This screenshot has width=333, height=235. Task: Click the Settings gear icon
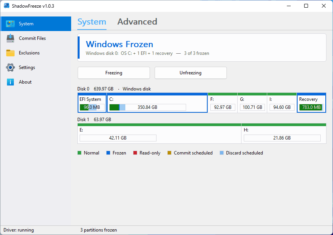[10, 67]
